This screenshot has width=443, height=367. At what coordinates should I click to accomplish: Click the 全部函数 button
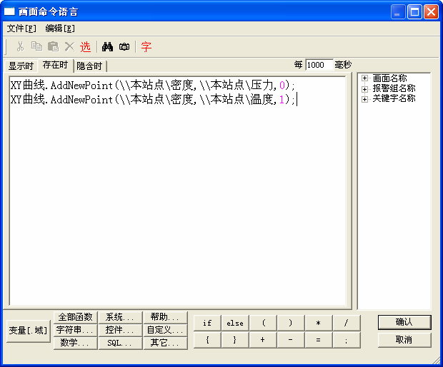pyautogui.click(x=75, y=317)
